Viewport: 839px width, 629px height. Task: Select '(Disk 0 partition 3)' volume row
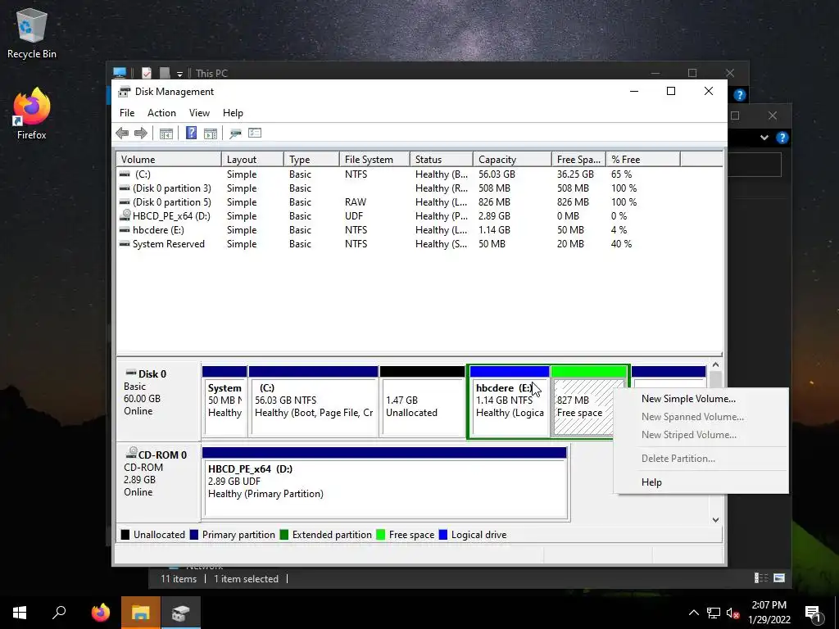(419, 188)
